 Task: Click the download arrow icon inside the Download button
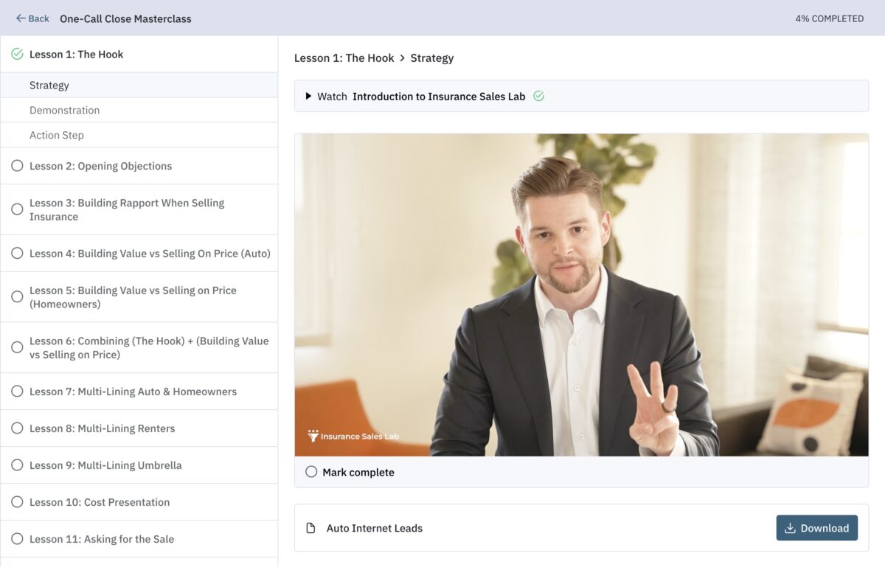[791, 528]
